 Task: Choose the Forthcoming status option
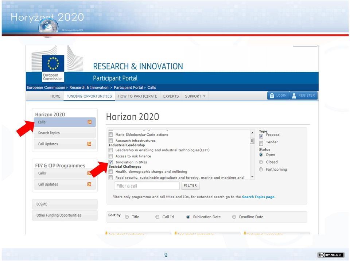click(261, 170)
